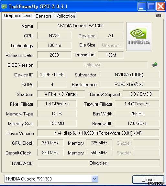
Task: Click the ROPs field showing 4
Action: pos(52,84)
